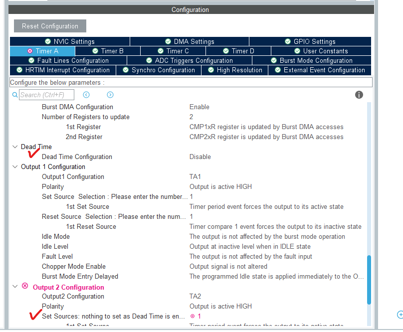The width and height of the screenshot is (403, 332).
Task: Open the Synchro Configuration tab
Action: tap(159, 70)
